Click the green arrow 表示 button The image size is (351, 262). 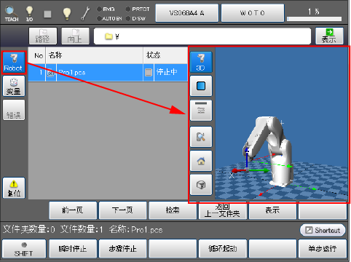pyautogui.click(x=329, y=36)
